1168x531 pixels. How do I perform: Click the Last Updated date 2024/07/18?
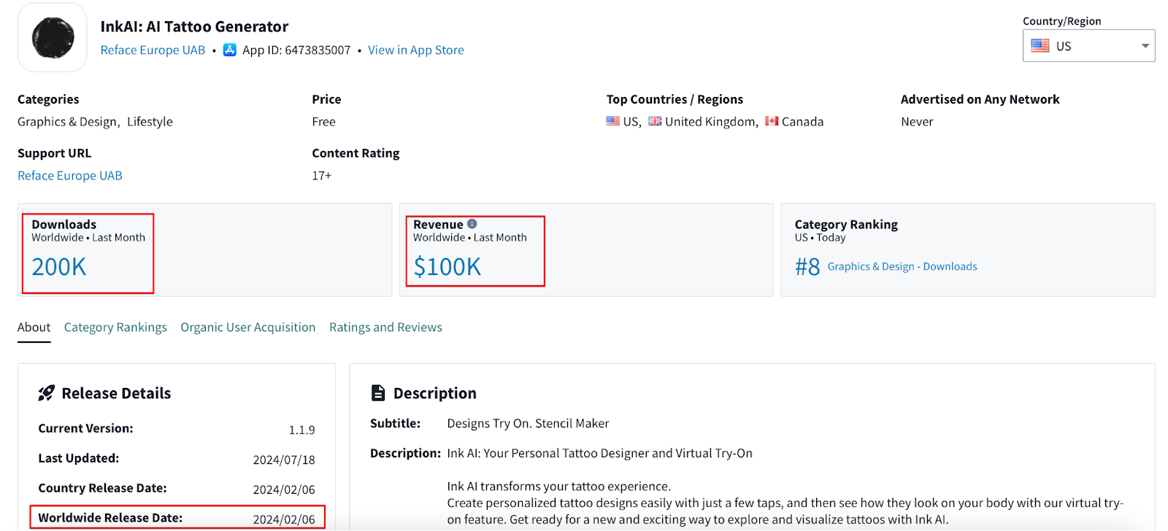pos(284,460)
